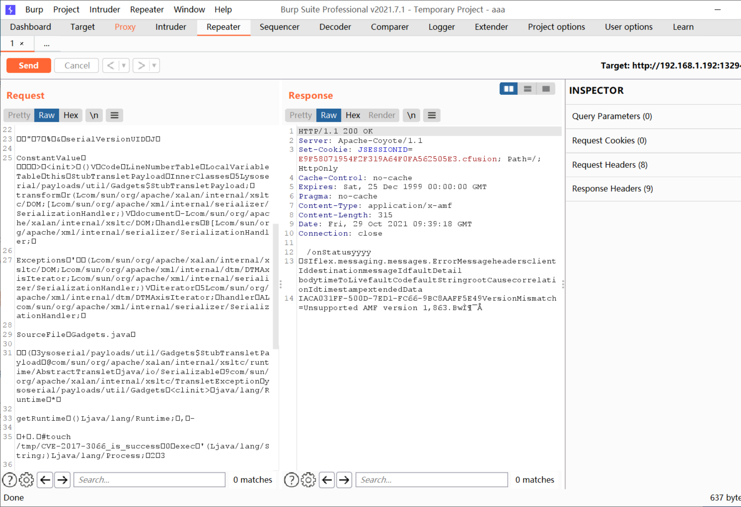Screen dimensions: 741x507
Task: Select Pretty view for Response
Action: click(x=301, y=115)
